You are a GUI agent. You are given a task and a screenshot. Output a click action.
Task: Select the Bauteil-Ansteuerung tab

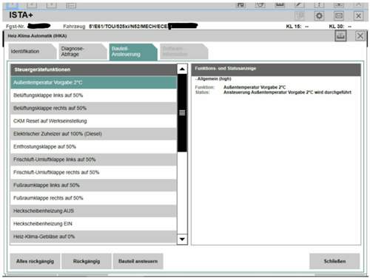pyautogui.click(x=133, y=51)
